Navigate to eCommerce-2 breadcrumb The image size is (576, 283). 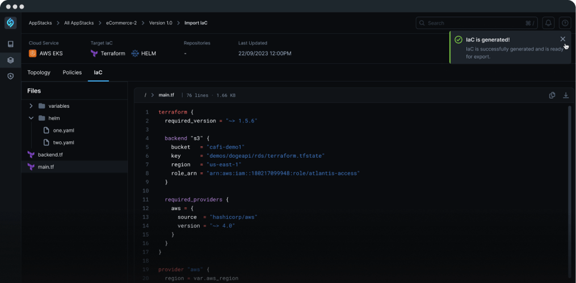[x=121, y=23]
